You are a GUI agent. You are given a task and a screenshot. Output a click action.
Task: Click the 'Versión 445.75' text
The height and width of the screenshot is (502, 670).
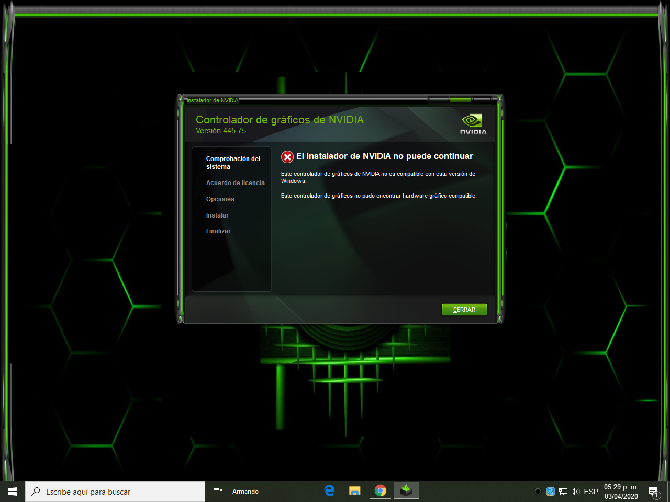pyautogui.click(x=221, y=131)
